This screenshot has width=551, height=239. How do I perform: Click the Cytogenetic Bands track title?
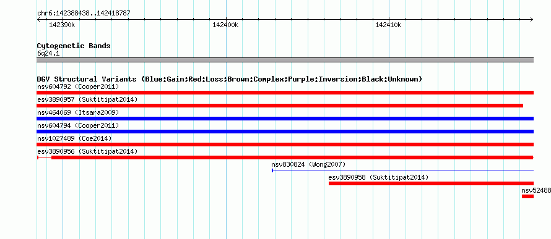(74, 46)
